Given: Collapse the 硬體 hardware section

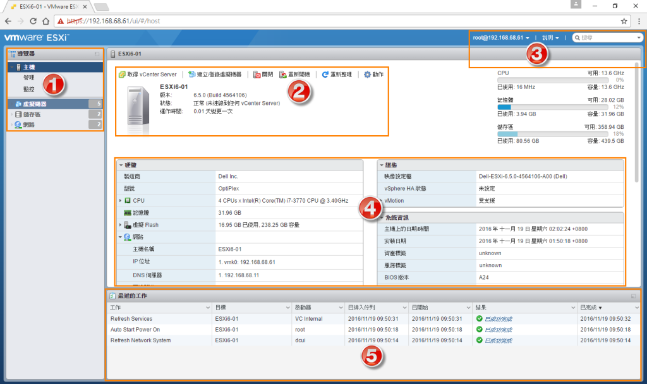Looking at the screenshot, I should [121, 165].
